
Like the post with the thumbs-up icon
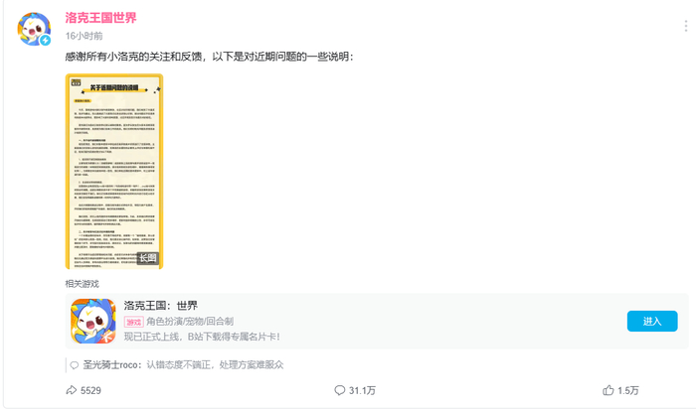click(609, 390)
